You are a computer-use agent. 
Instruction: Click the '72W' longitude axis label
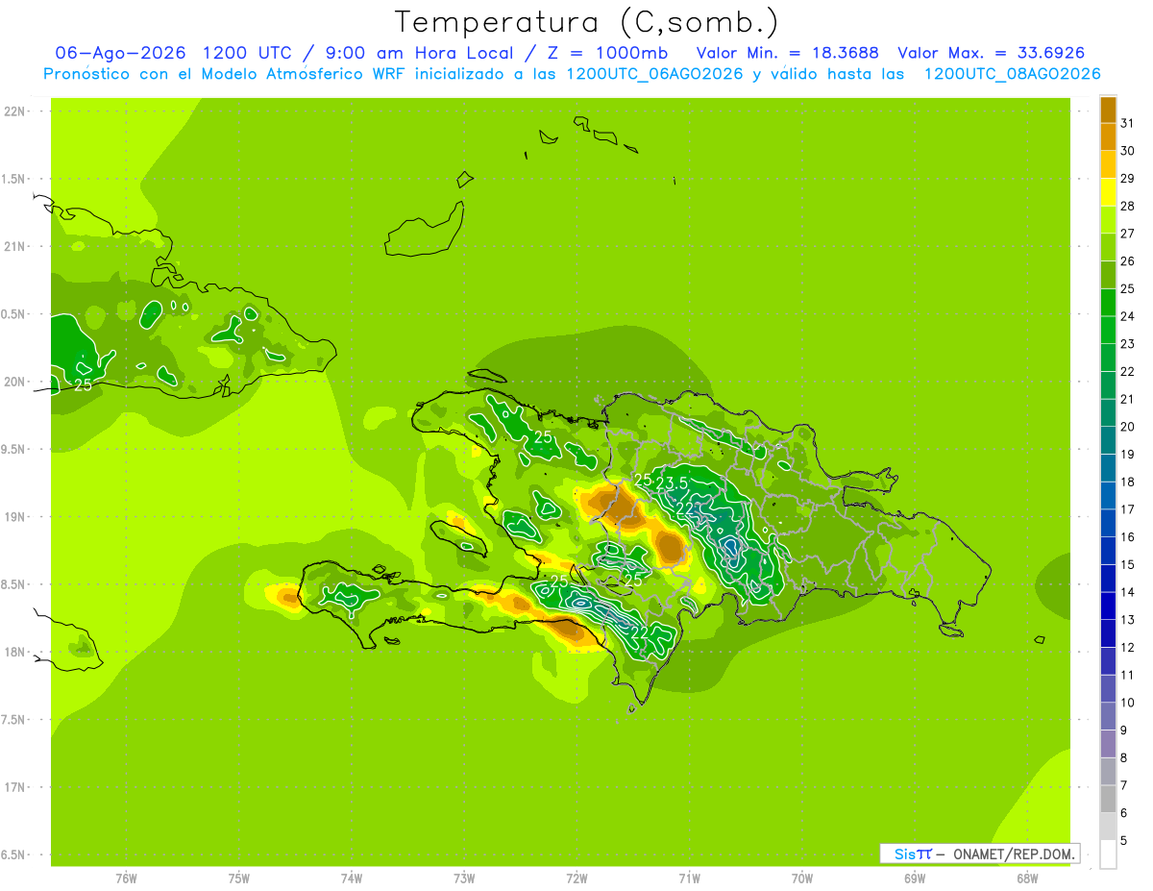(x=576, y=879)
